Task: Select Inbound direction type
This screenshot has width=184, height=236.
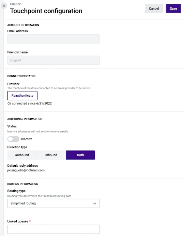Action: click(51, 155)
